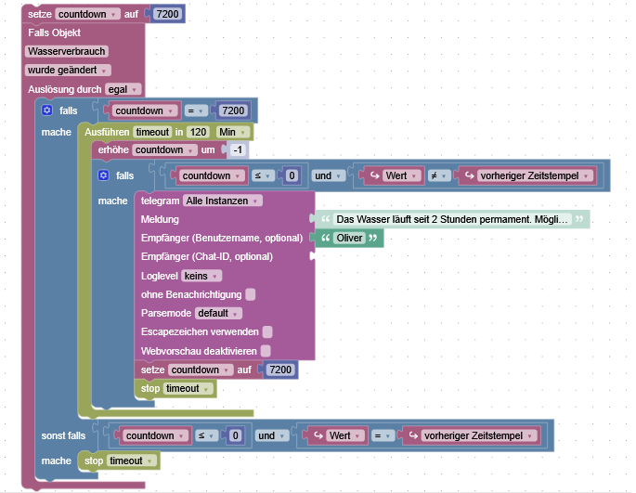Click the timeout name field in Ausführen block

click(152, 132)
